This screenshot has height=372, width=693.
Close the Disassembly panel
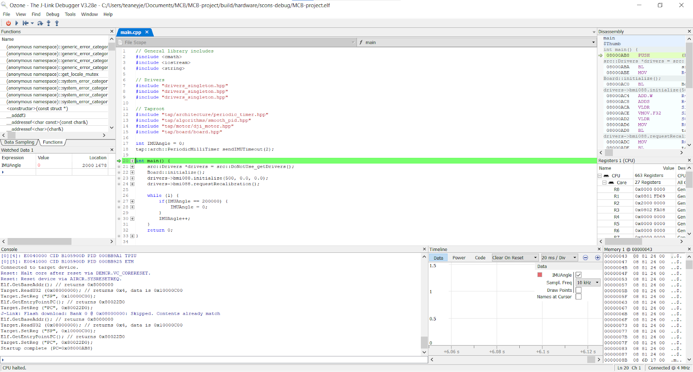coord(689,31)
